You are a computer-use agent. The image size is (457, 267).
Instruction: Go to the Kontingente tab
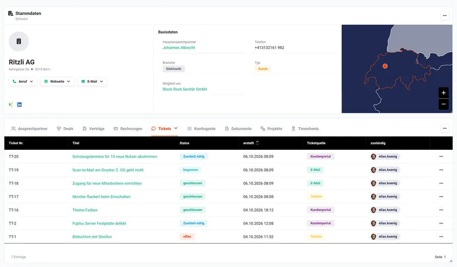click(x=201, y=129)
